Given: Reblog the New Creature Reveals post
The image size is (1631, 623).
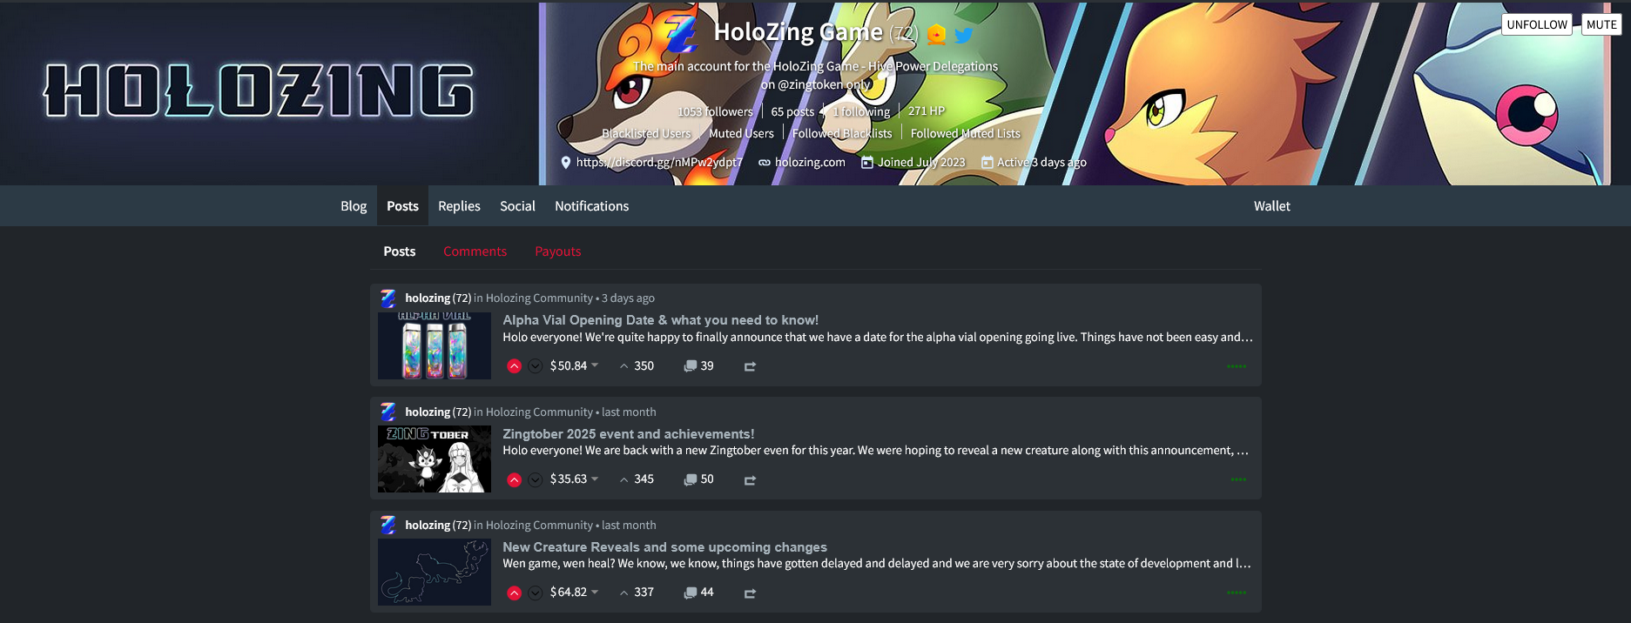Looking at the screenshot, I should (750, 593).
